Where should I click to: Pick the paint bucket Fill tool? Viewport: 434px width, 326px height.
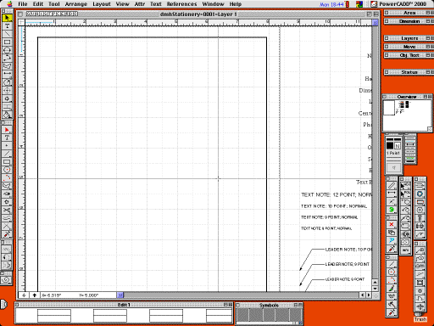[x=7, y=115]
